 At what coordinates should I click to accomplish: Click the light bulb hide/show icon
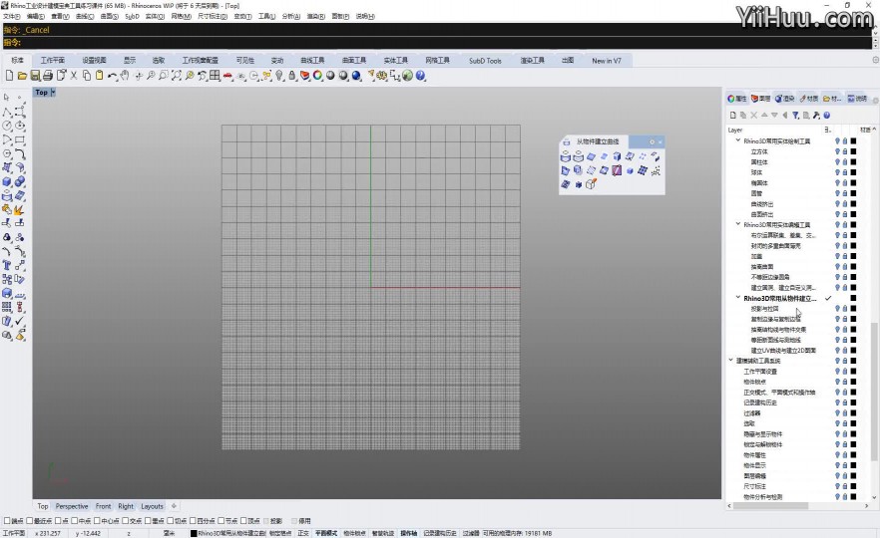tap(279, 75)
